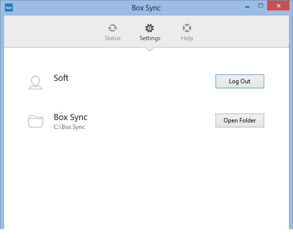The height and width of the screenshot is (238, 293).
Task: Switch to the Help tab label
Action: (x=187, y=38)
